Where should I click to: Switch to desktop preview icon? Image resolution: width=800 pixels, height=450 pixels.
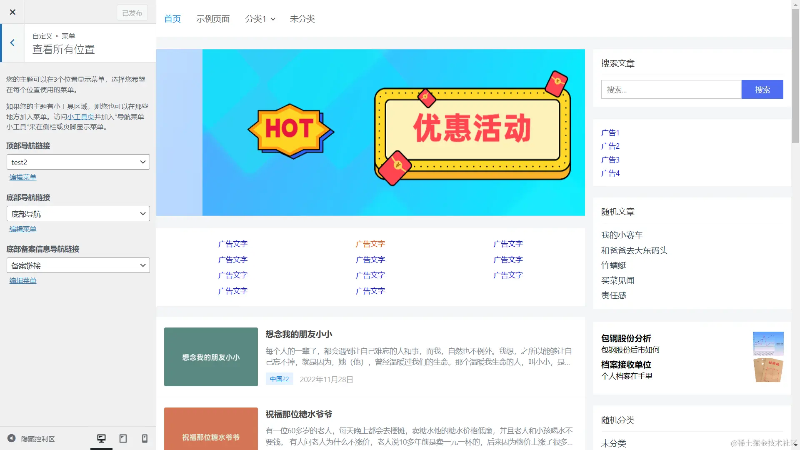tap(101, 438)
